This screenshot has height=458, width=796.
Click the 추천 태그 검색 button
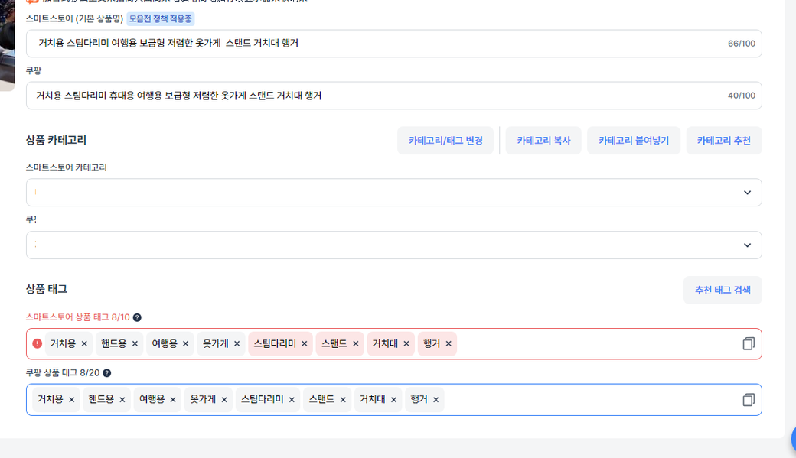[x=722, y=291]
